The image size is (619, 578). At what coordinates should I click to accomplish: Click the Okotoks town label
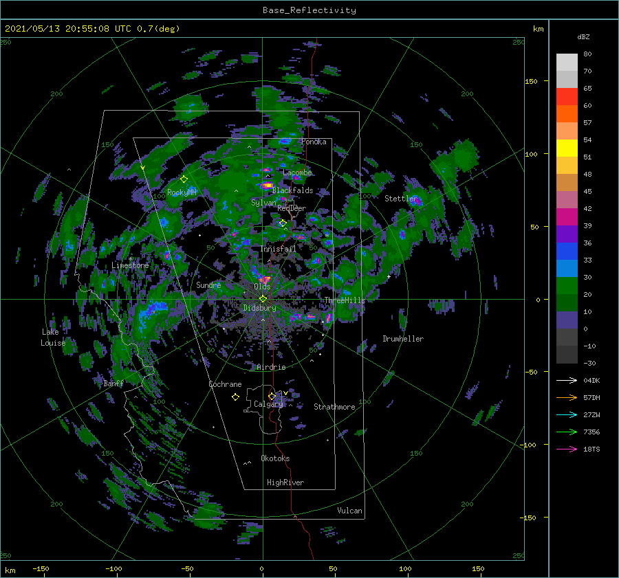(x=275, y=458)
